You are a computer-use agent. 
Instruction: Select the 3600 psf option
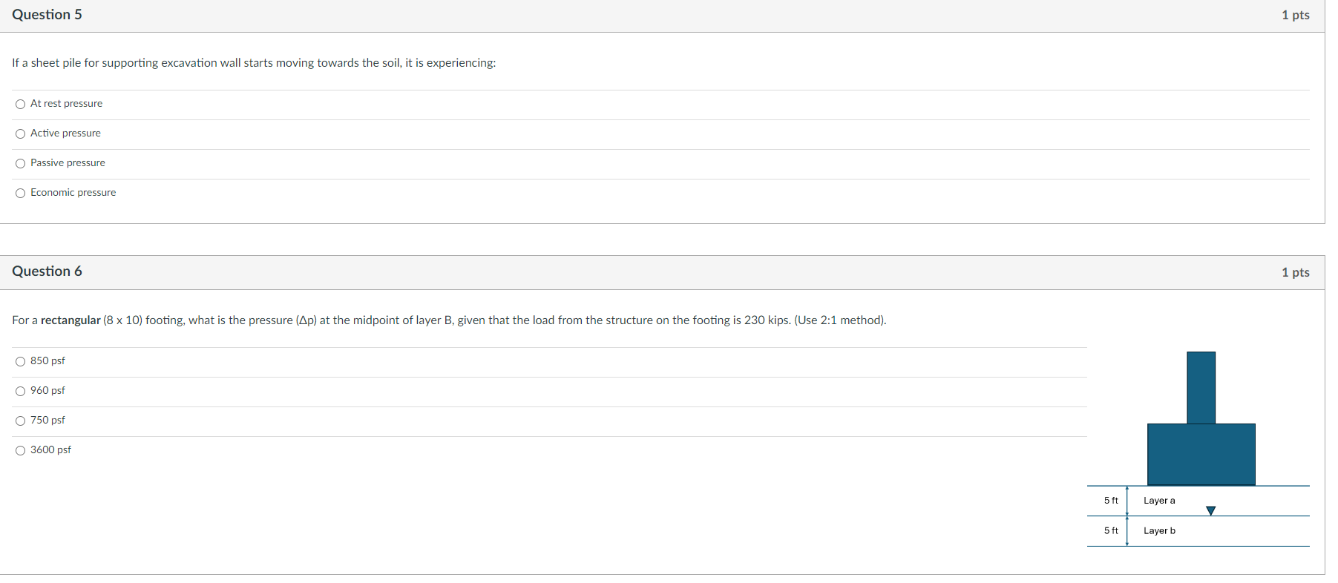(20, 450)
